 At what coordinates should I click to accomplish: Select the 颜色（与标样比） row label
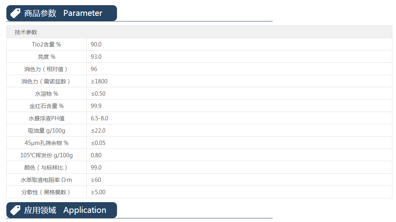point(47,168)
